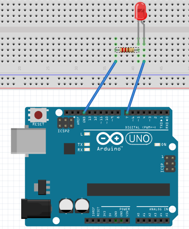189x229 pixels.
Task: Select the blue wire from GND pin
Action: tap(100, 87)
